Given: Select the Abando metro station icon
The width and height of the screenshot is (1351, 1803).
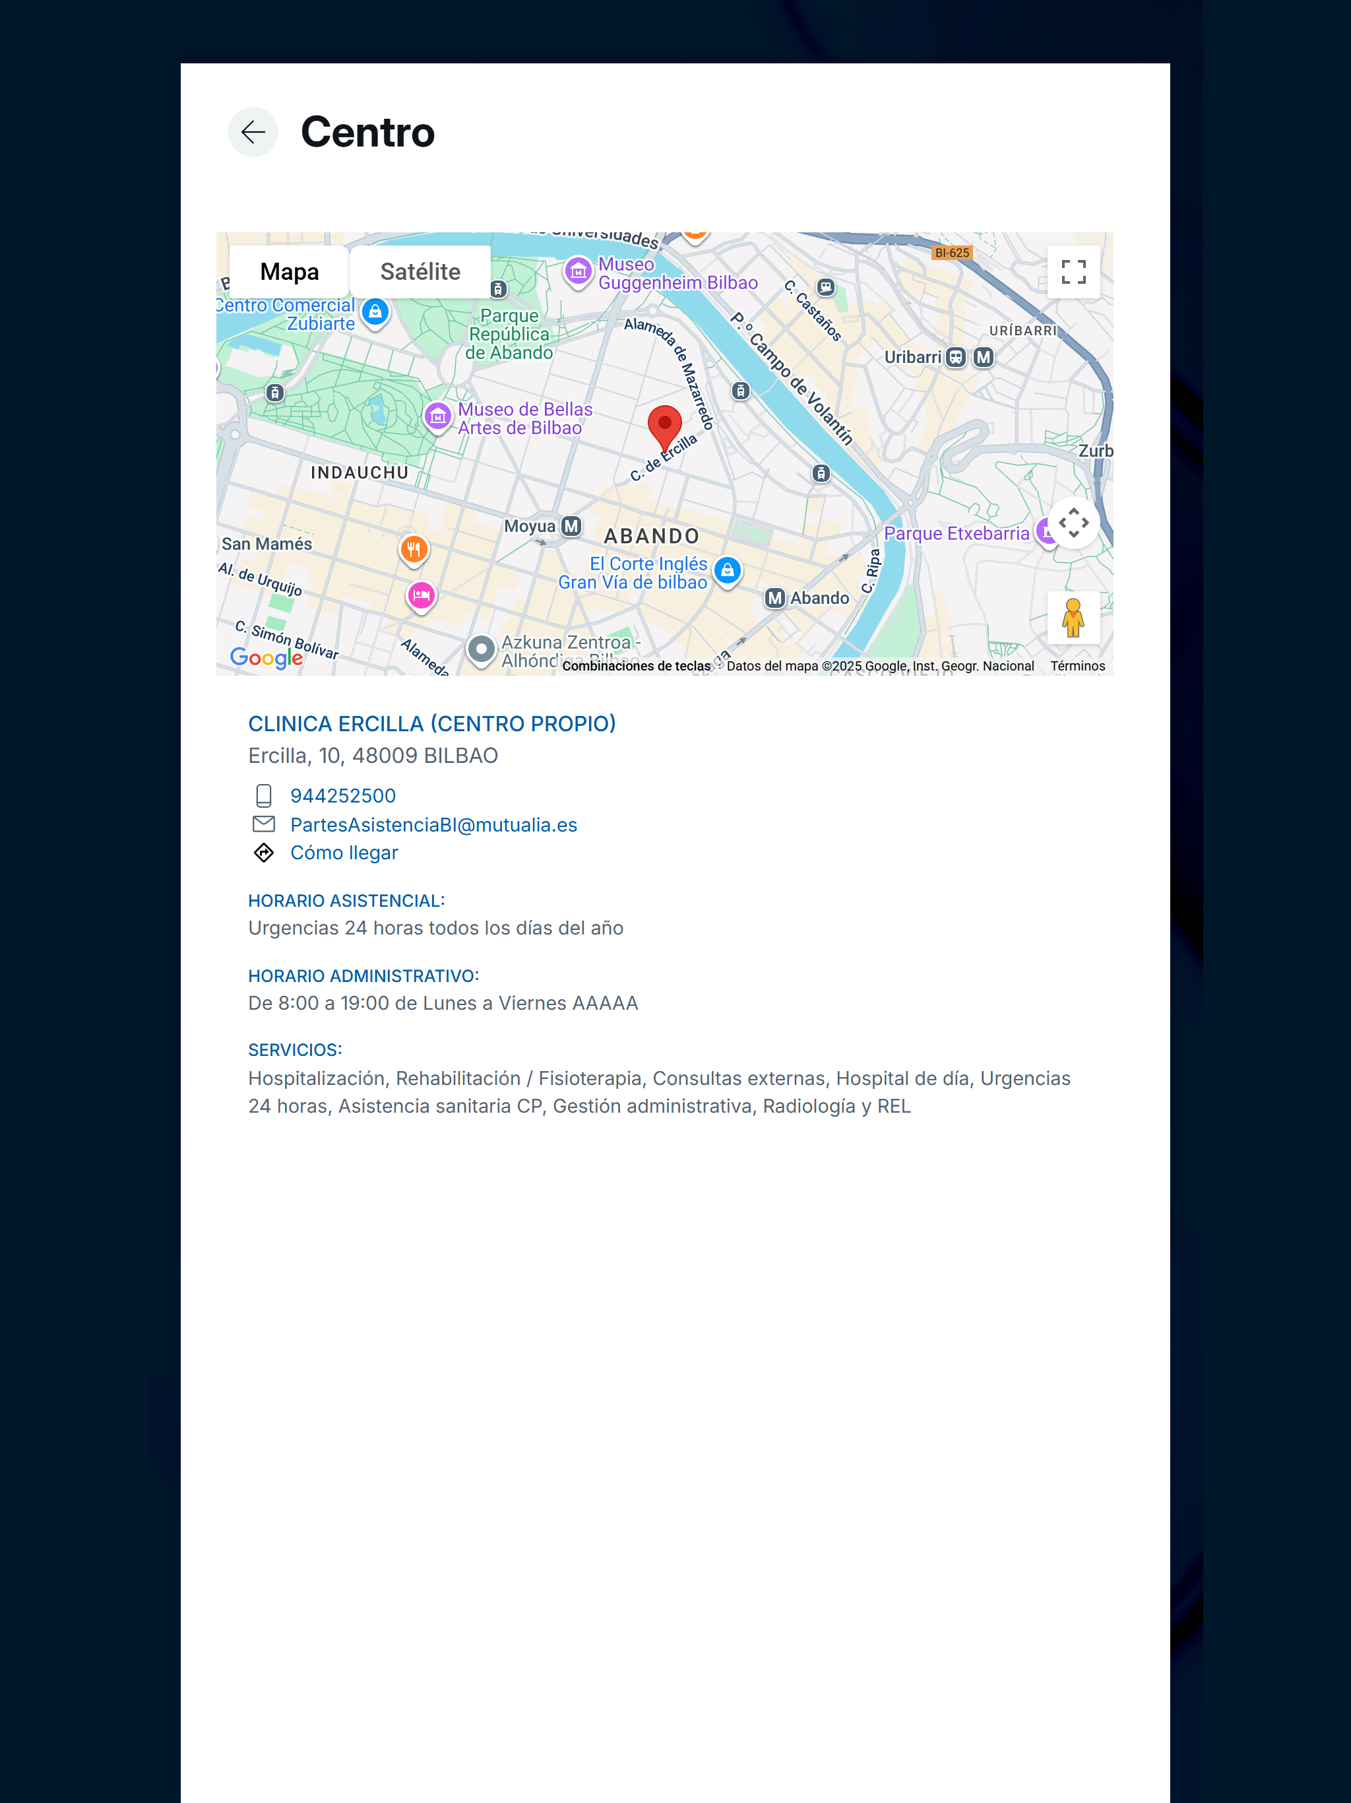Looking at the screenshot, I should coord(775,599).
